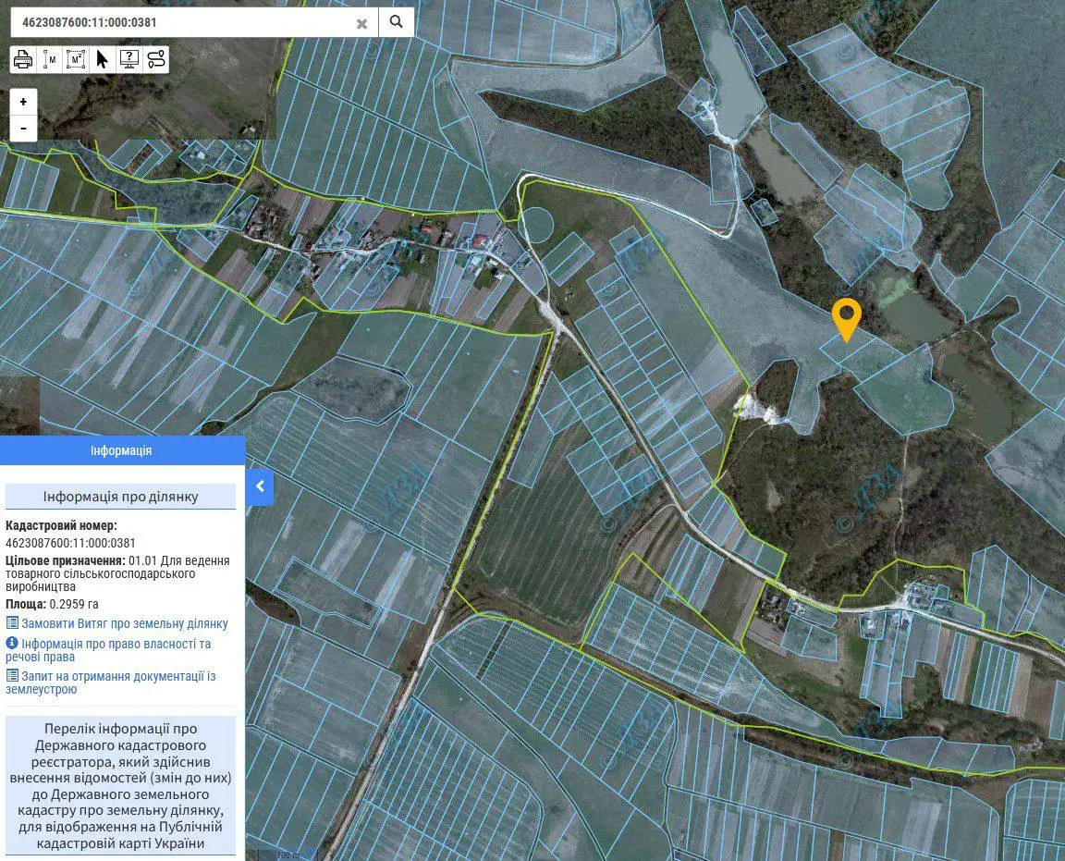Image resolution: width=1065 pixels, height=861 pixels.
Task: Open the Інформація panel tab
Action: point(122,450)
